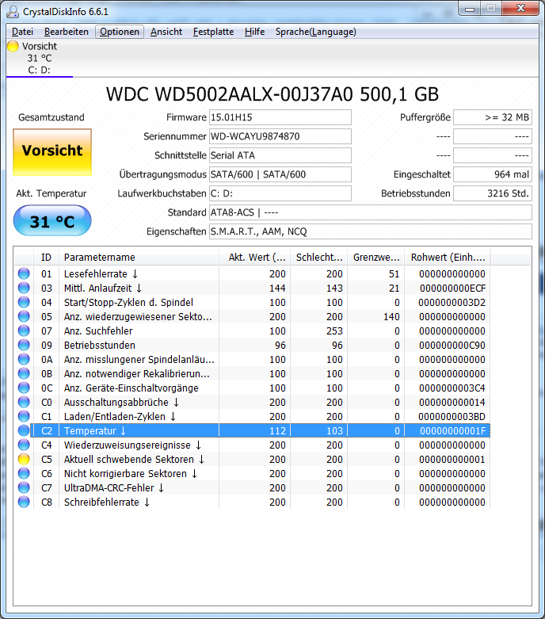This screenshot has height=619, width=545.
Task: Click the status orb in row 0A
Action: click(24, 359)
